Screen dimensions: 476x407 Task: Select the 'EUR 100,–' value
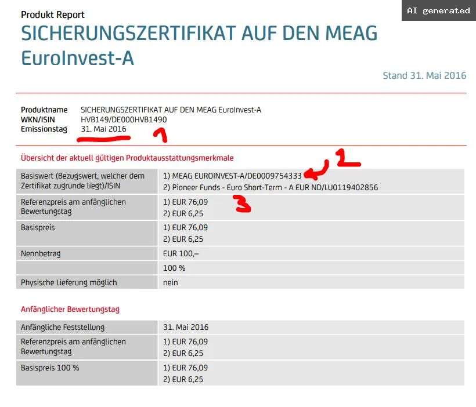(x=181, y=253)
